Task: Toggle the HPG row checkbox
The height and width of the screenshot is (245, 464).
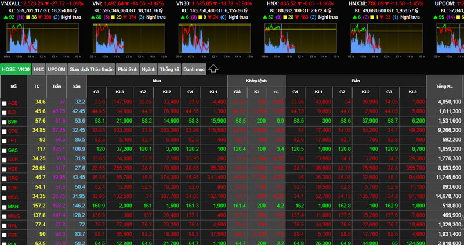Action: click(x=5, y=177)
